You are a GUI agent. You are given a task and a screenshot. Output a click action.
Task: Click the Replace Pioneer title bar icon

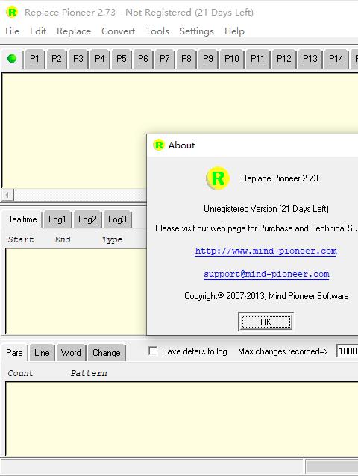pyautogui.click(x=12, y=12)
